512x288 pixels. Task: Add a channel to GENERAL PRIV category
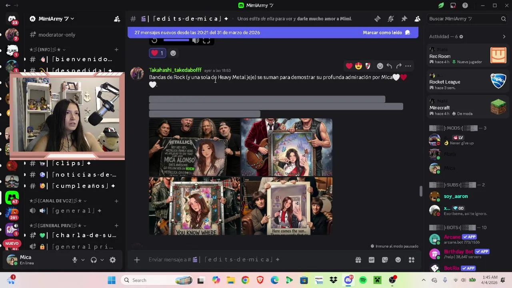pyautogui.click(x=116, y=226)
